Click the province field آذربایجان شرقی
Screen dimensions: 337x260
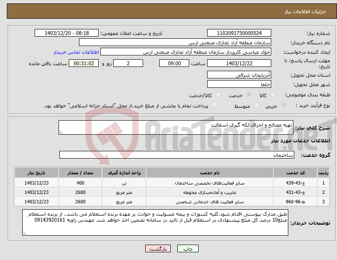pos(239,75)
